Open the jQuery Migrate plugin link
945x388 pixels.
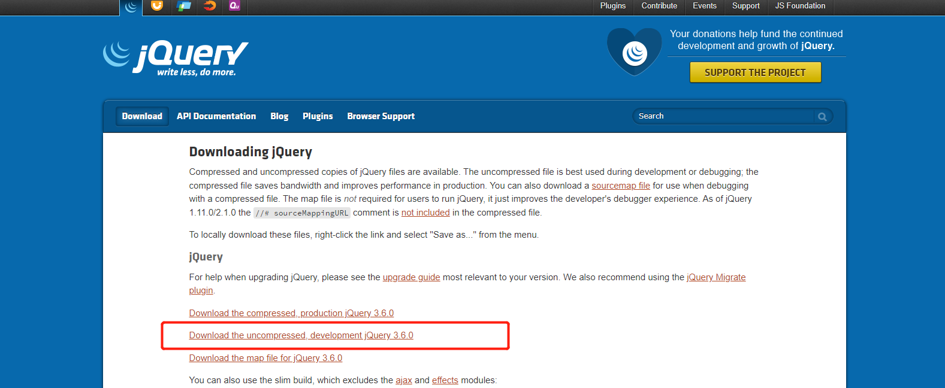[x=716, y=277]
